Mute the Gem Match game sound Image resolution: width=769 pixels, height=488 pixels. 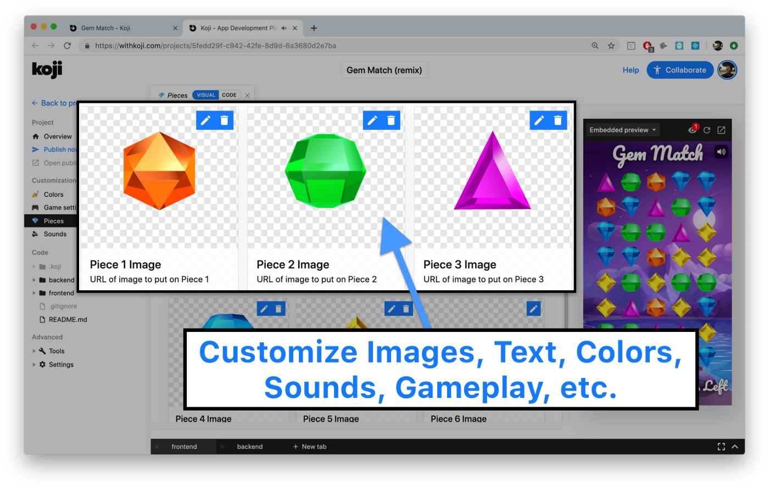click(x=721, y=152)
